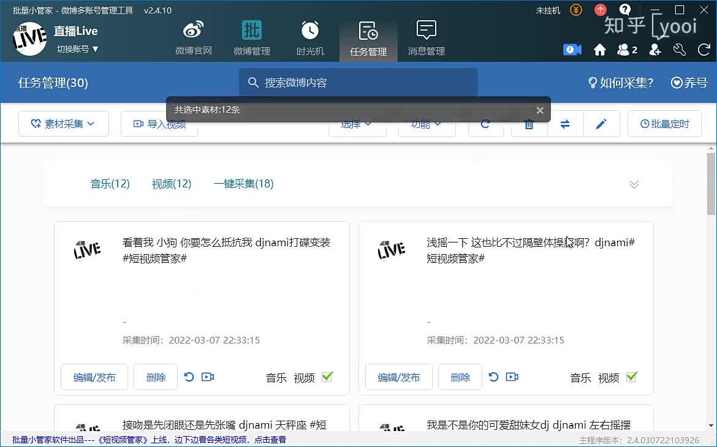Screen dimensions: 717x447
Task: Open the question mark help icon
Action: (624, 10)
